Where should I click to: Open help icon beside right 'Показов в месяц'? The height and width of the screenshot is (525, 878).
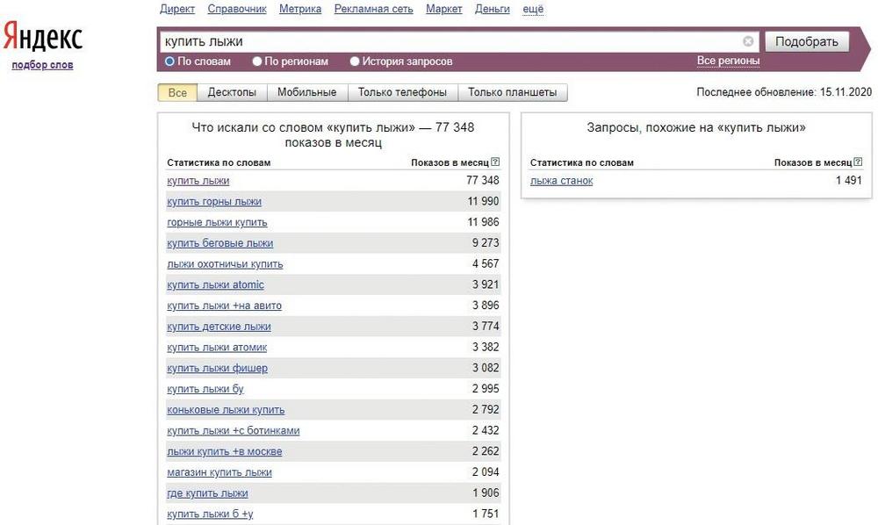tap(858, 162)
